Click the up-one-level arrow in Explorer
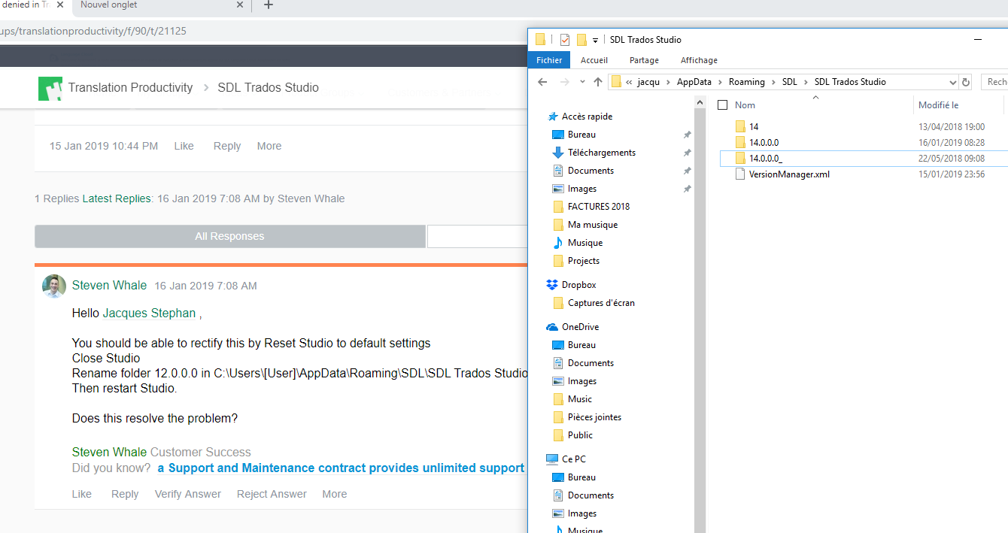This screenshot has width=1008, height=533. (598, 82)
